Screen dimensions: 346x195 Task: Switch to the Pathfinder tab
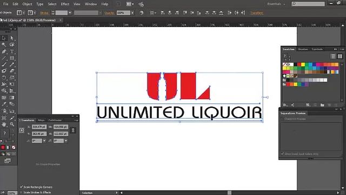coord(55,120)
